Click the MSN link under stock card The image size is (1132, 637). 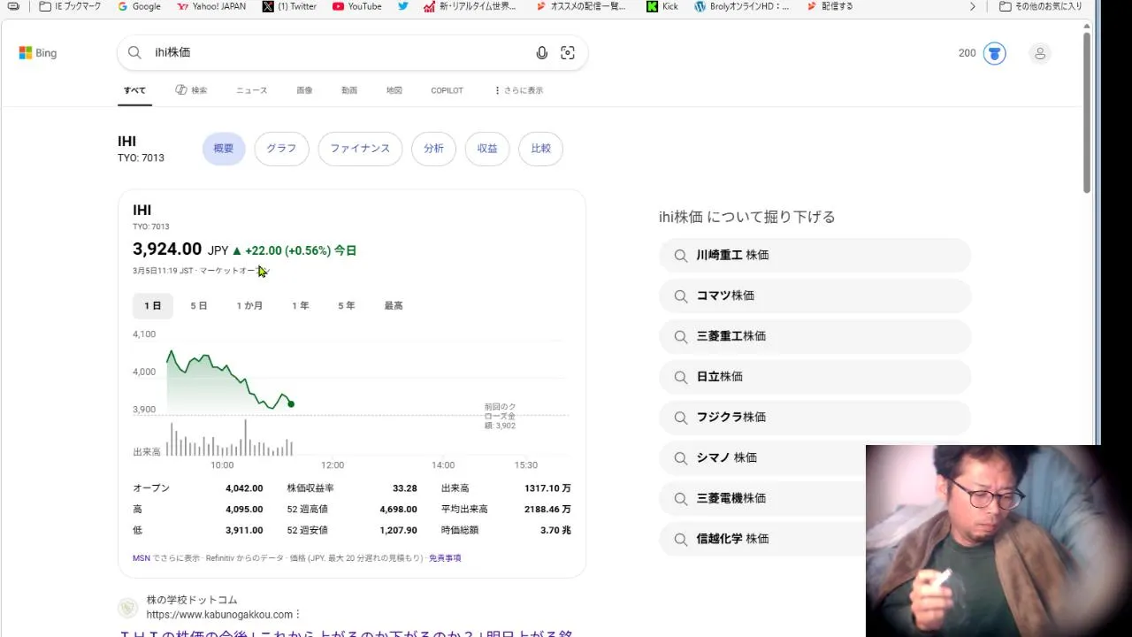[141, 558]
